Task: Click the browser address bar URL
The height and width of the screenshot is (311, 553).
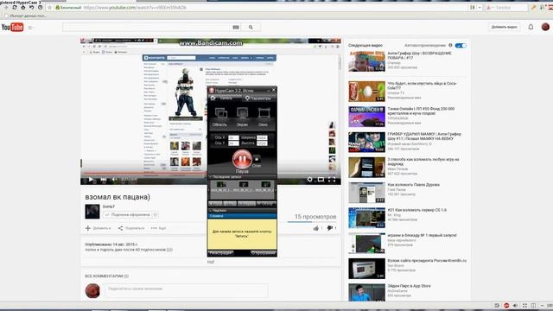Action: tap(135, 8)
